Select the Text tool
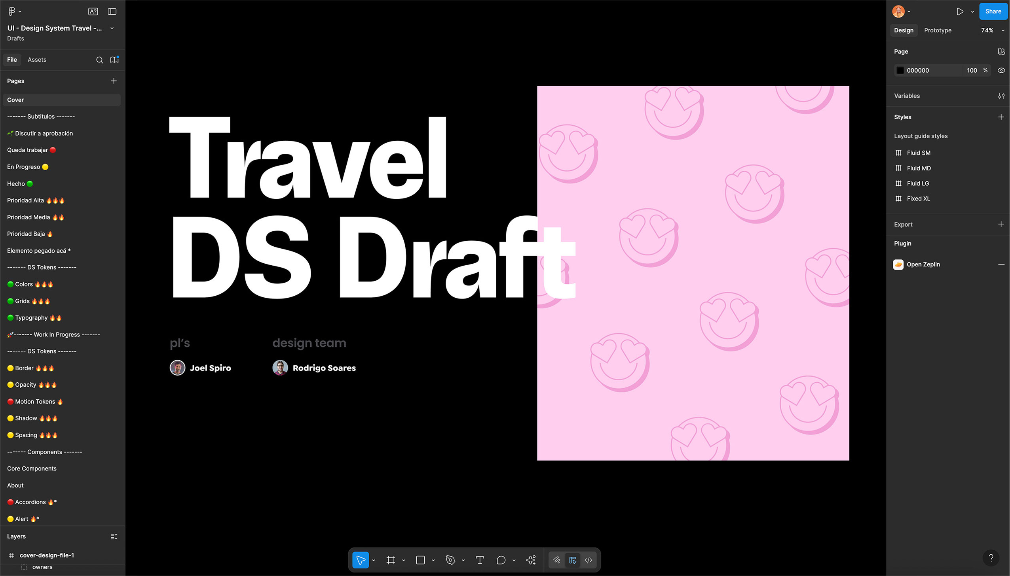The height and width of the screenshot is (576, 1010). 479,560
